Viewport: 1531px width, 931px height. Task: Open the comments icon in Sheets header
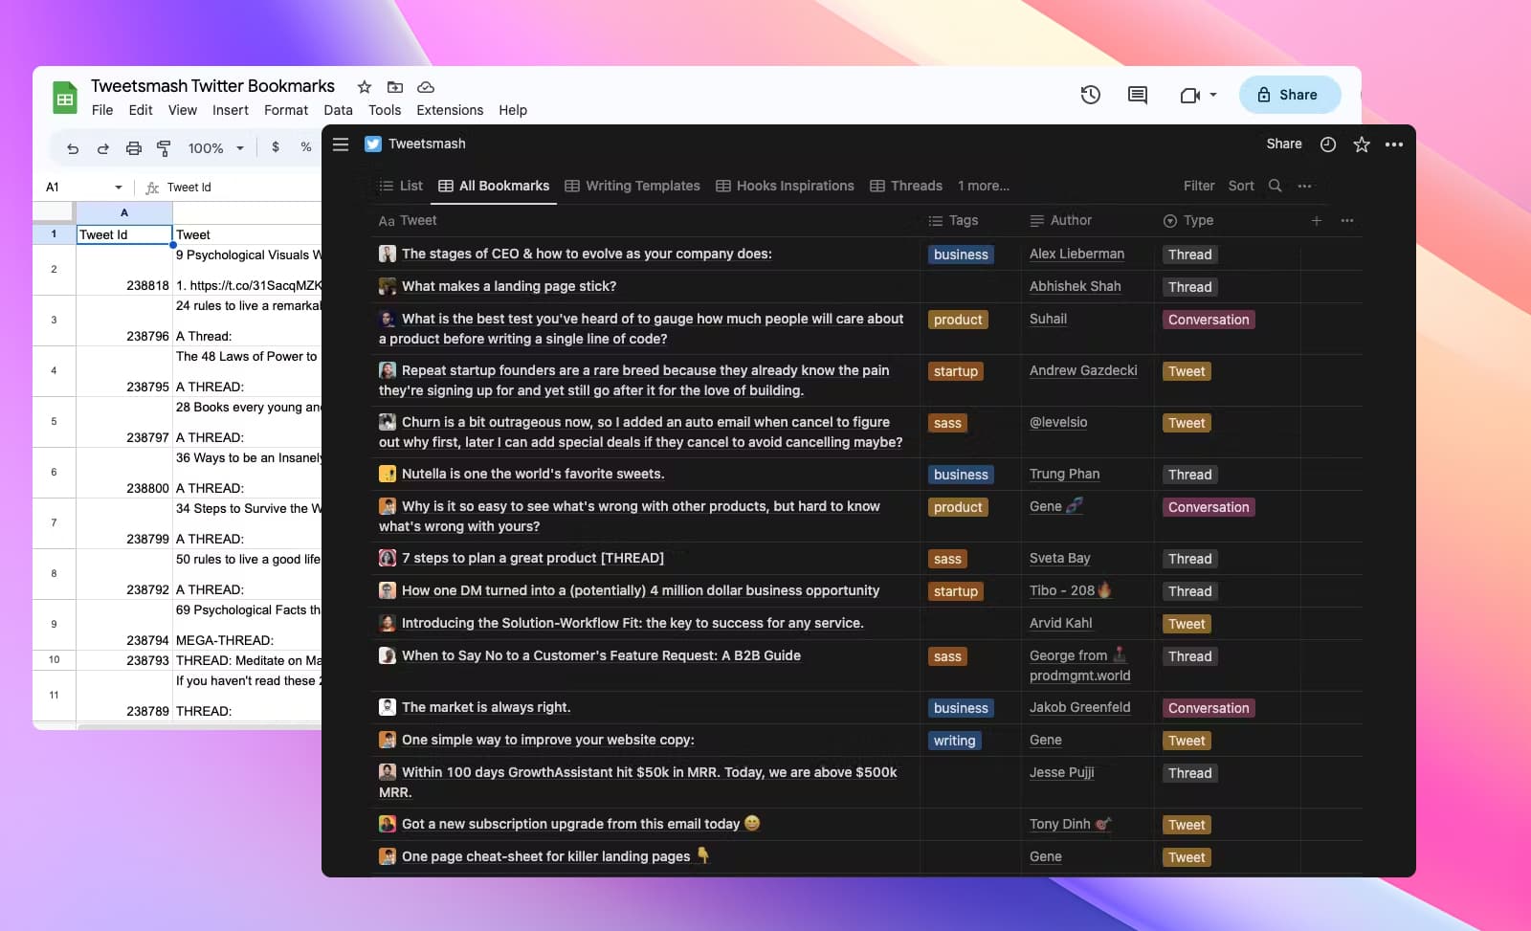pyautogui.click(x=1137, y=95)
